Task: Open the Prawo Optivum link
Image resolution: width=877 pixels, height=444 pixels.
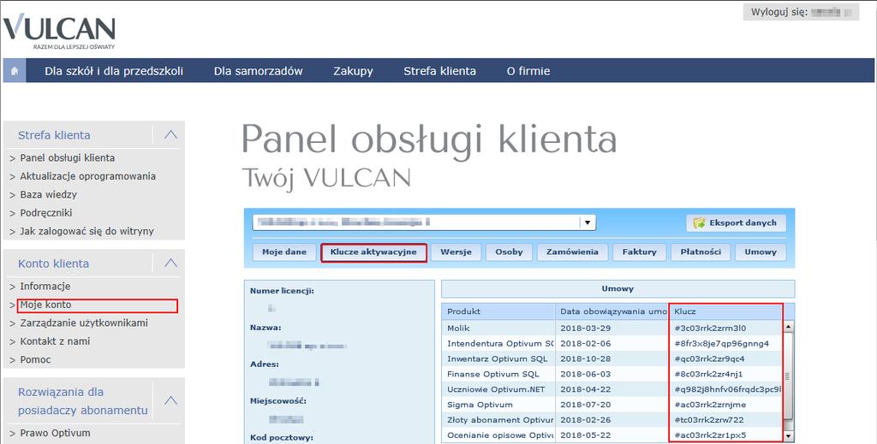Action: (55, 433)
